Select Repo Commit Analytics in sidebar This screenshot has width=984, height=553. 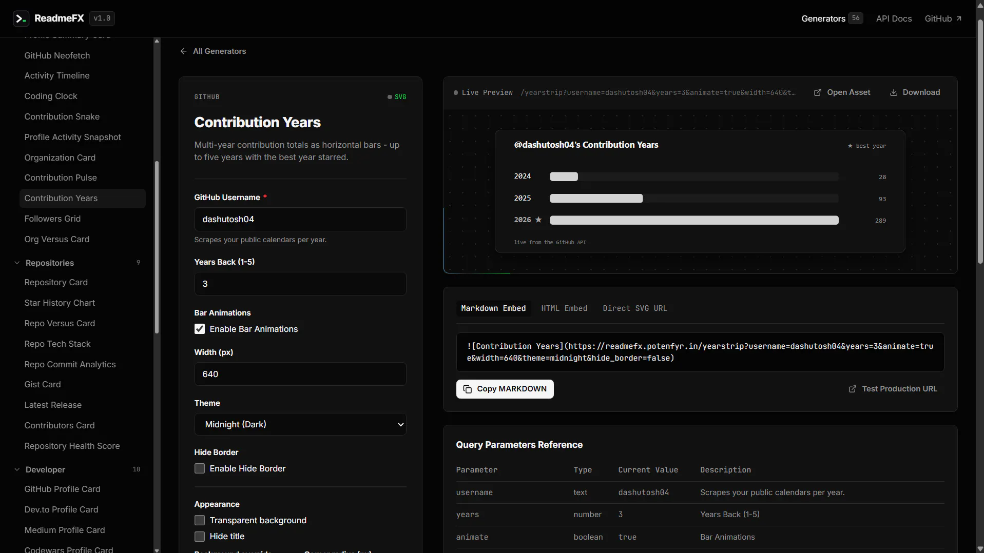click(70, 364)
